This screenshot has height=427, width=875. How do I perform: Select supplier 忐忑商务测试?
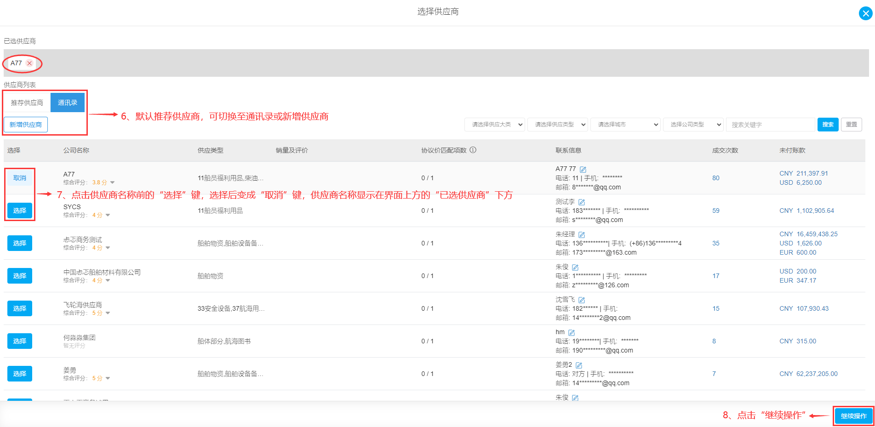(20, 243)
